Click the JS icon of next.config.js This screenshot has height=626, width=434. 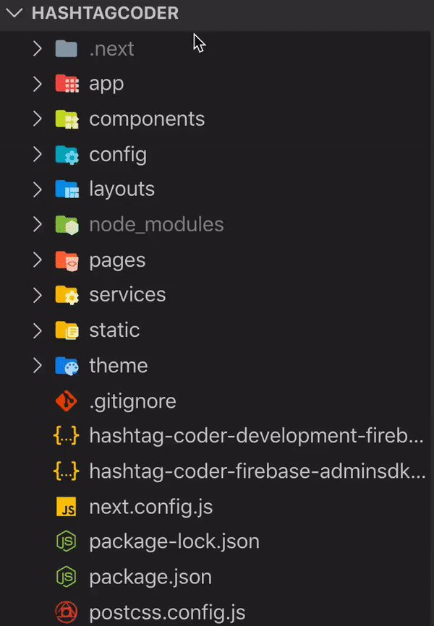[x=67, y=506]
